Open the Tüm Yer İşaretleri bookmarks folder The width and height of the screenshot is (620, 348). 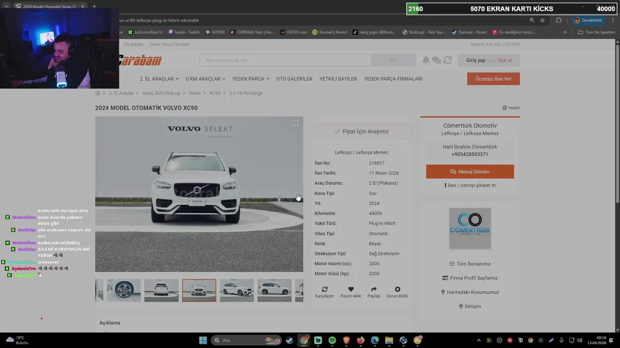[596, 32]
